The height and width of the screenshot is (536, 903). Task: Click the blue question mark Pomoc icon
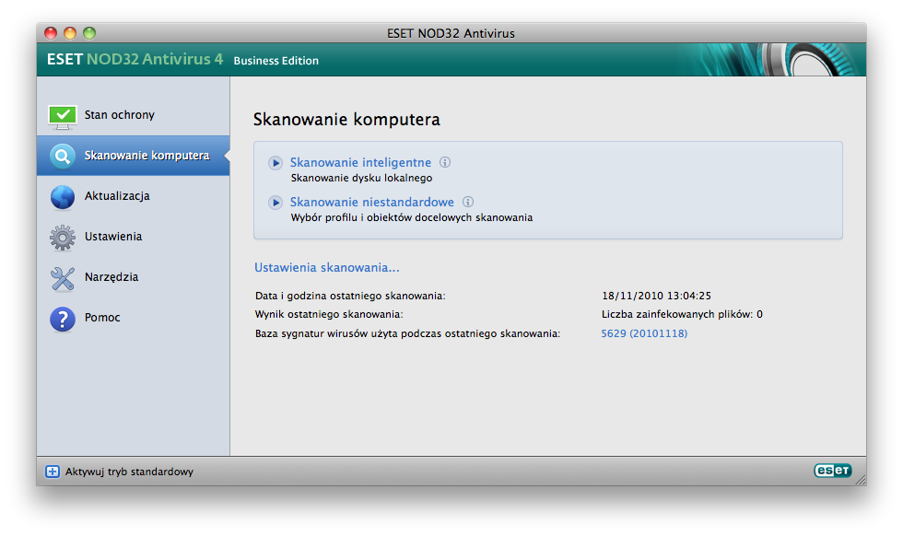(63, 319)
